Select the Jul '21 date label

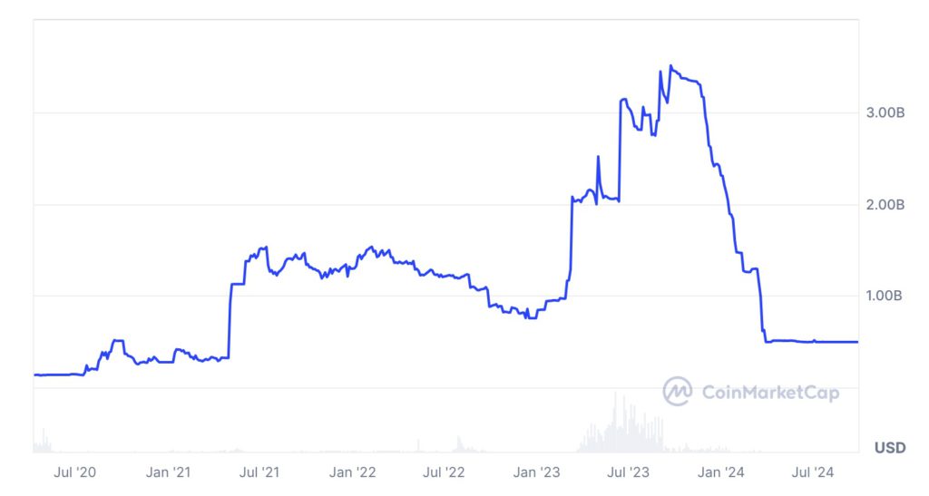[x=259, y=472]
